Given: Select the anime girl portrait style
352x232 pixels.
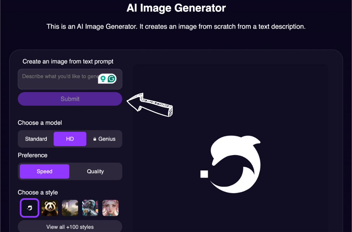Looking at the screenshot, I should click(x=110, y=208).
